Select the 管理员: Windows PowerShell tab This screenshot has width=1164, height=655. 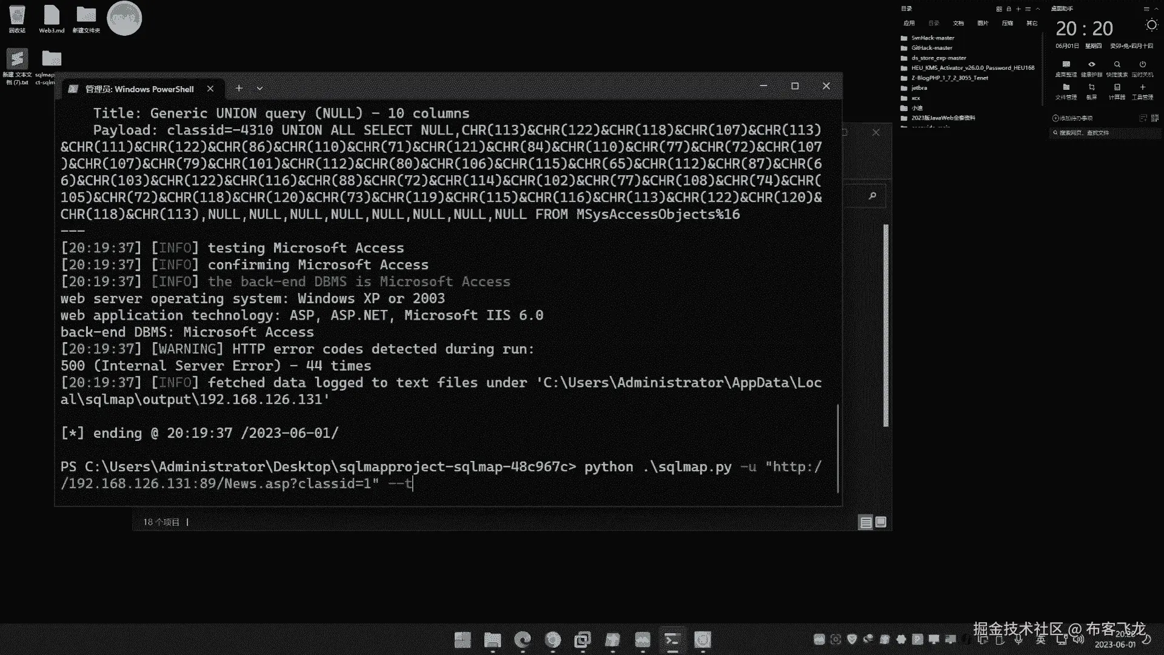[x=139, y=89]
